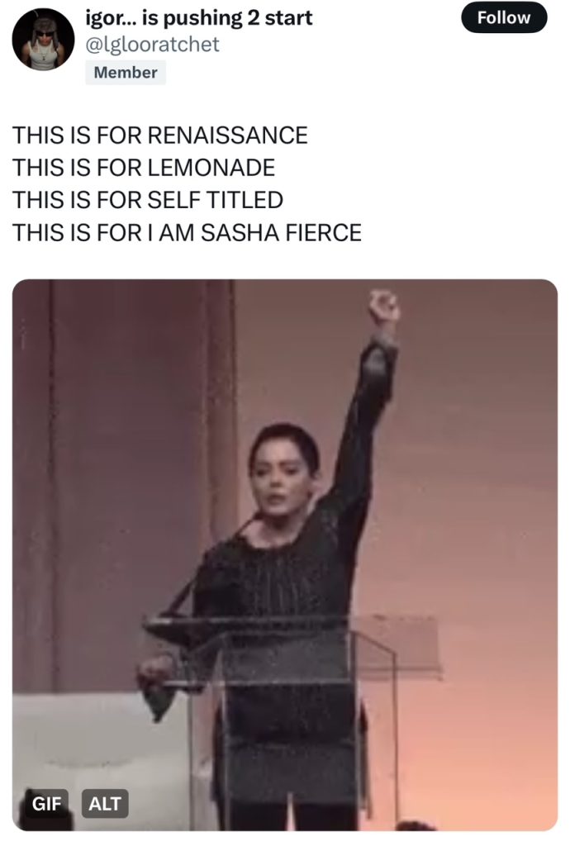The image size is (570, 846).
Task: Click the raised fist in the GIF
Action: (x=384, y=307)
